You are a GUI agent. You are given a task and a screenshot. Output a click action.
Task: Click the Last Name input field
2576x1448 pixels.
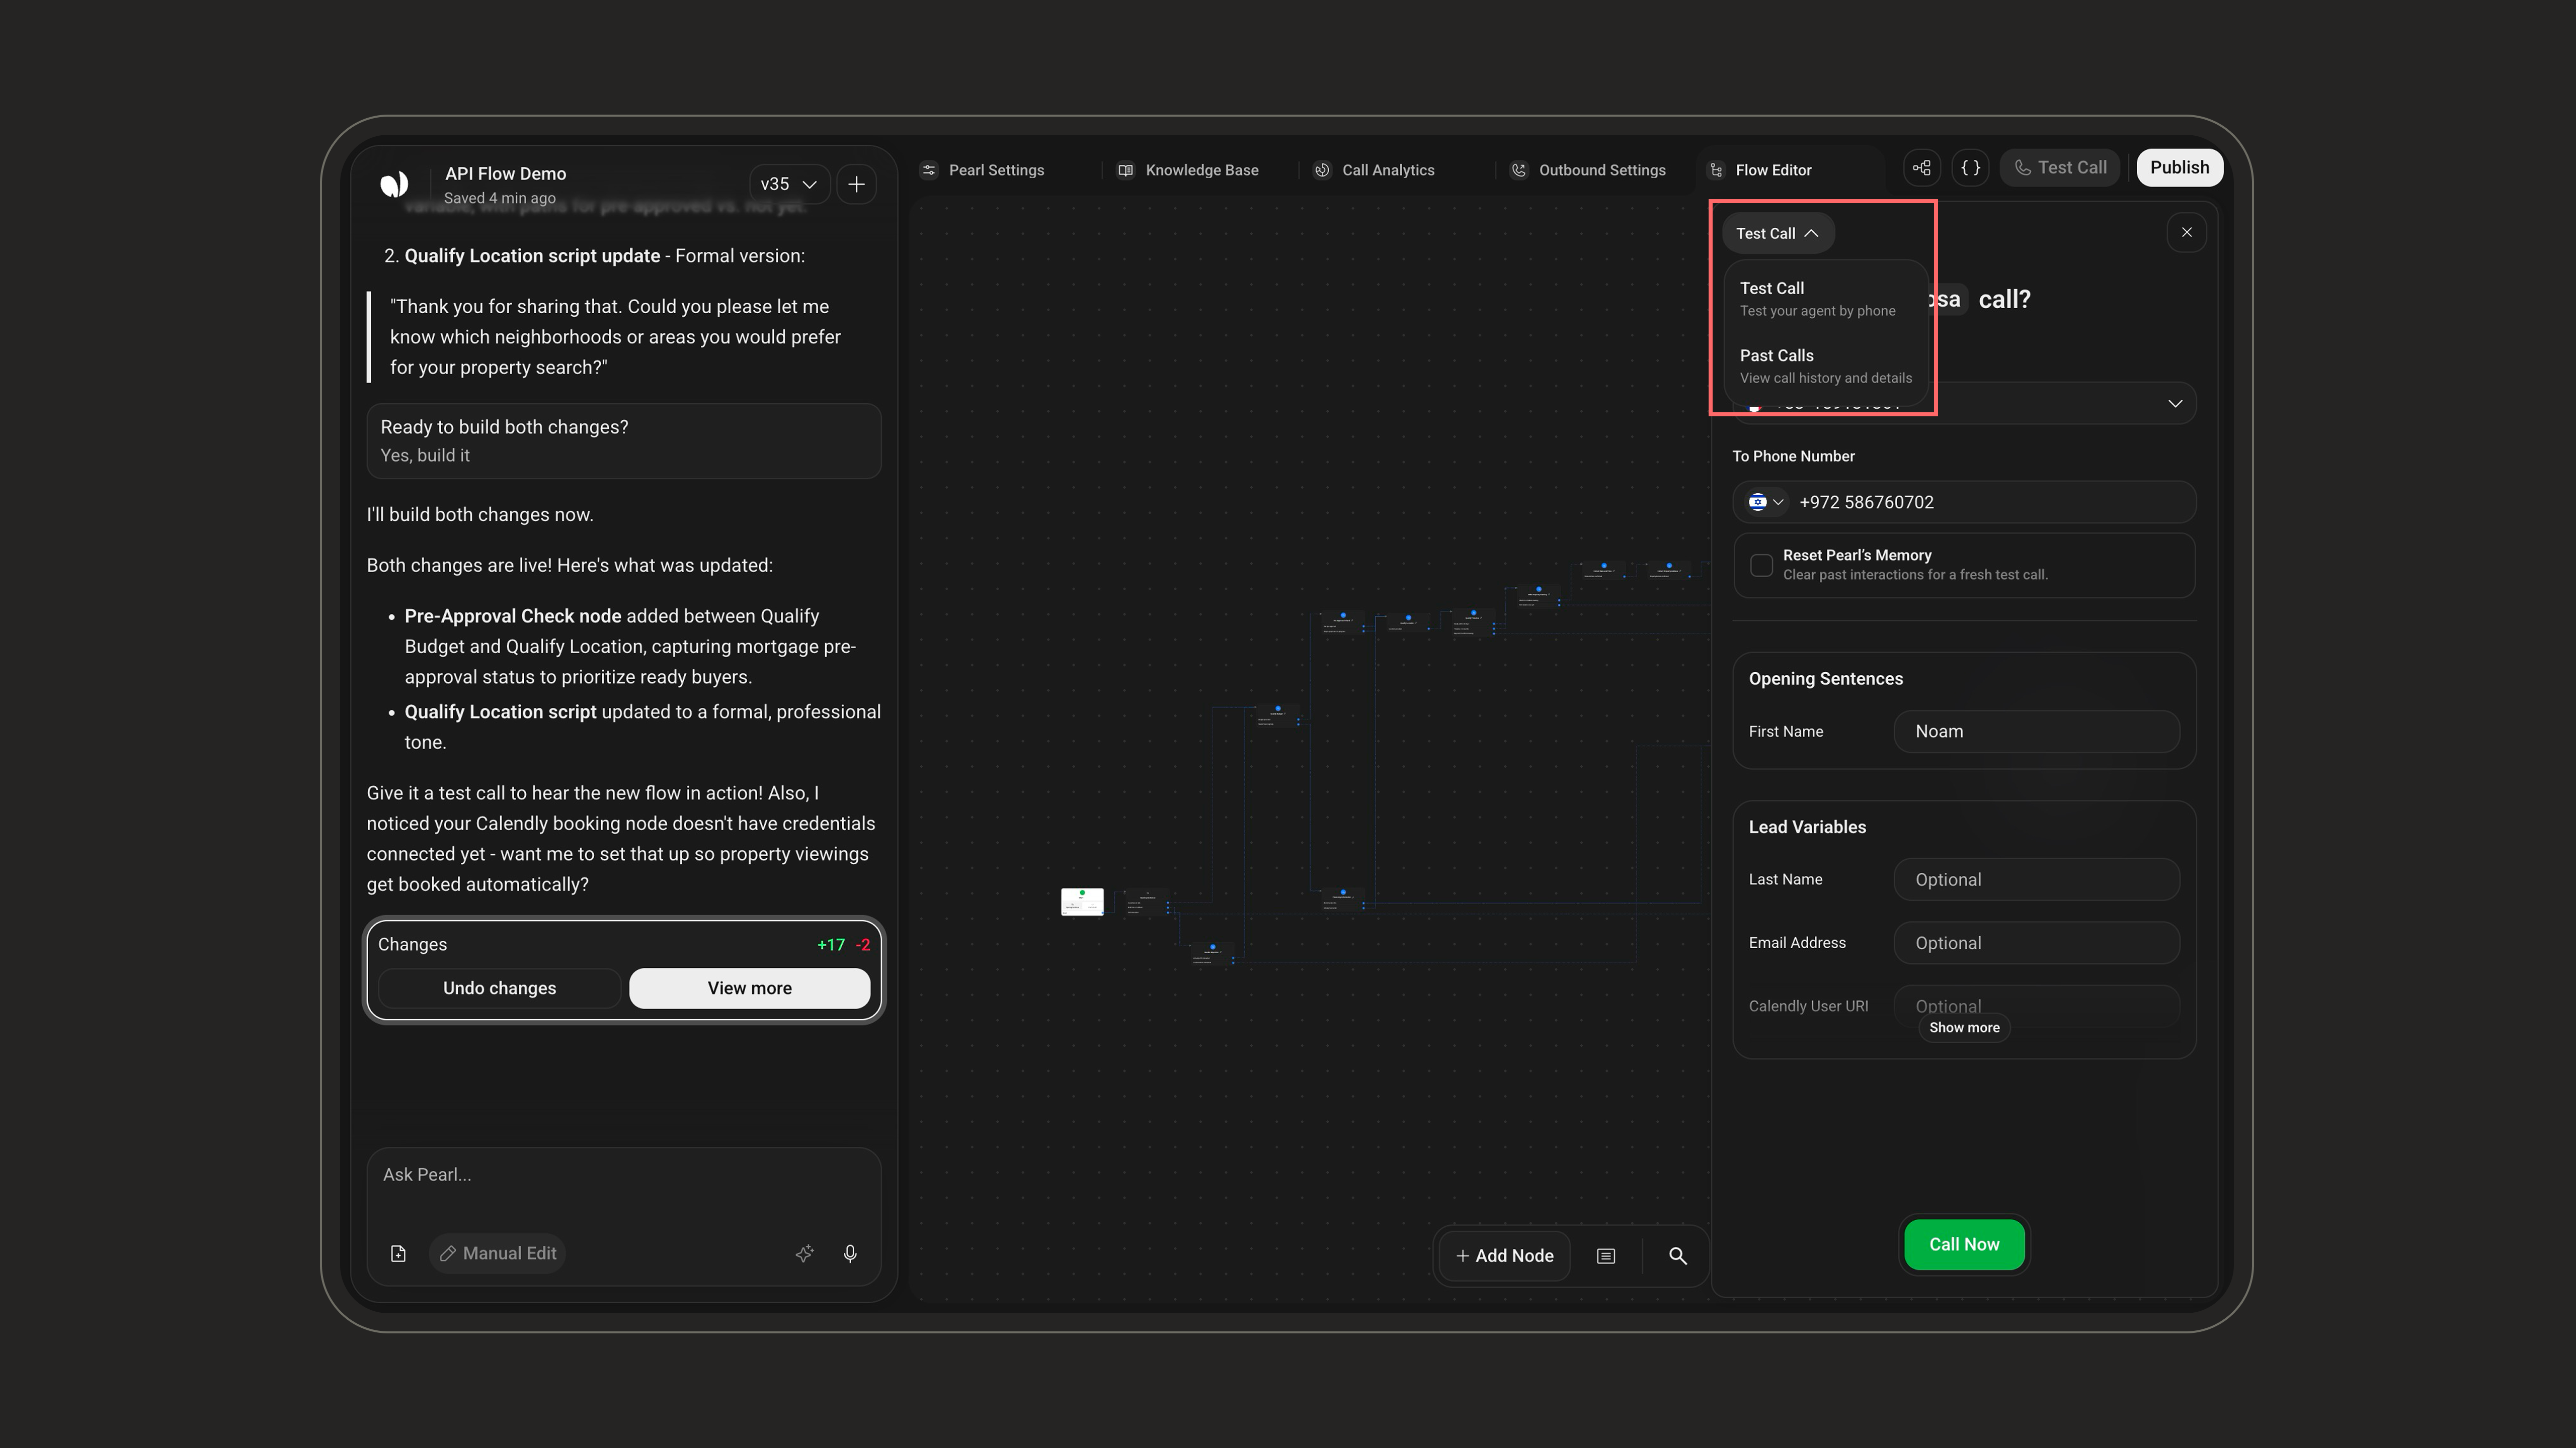pos(2036,879)
